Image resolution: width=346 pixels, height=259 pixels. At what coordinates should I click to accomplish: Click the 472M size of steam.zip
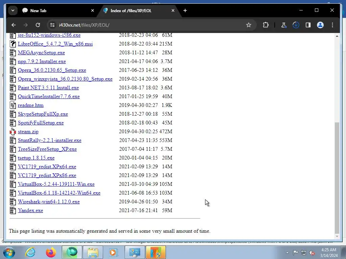[166, 132]
